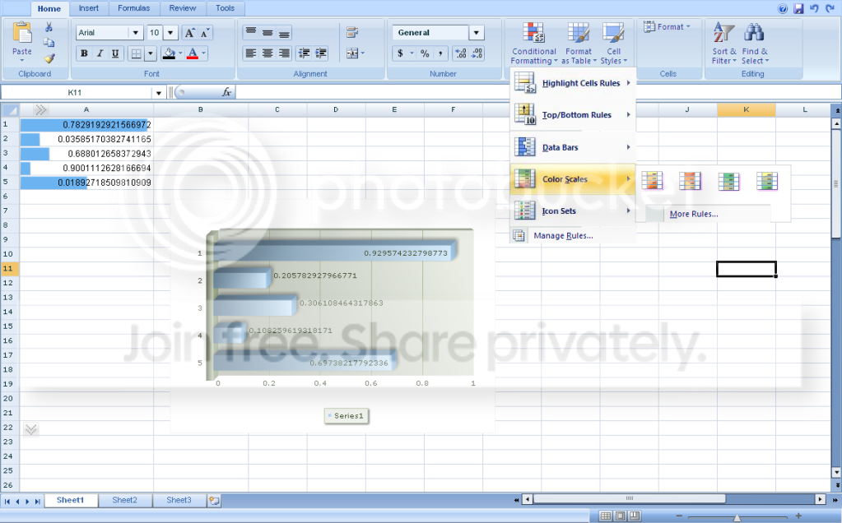The width and height of the screenshot is (842, 523).
Task: Click Manage Rules in the menu
Action: pos(562,236)
